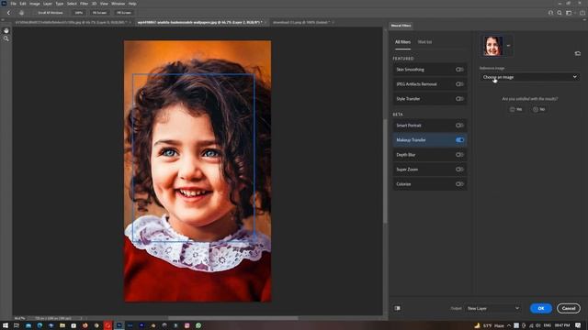Enable the Depth Blur toggle

point(459,155)
